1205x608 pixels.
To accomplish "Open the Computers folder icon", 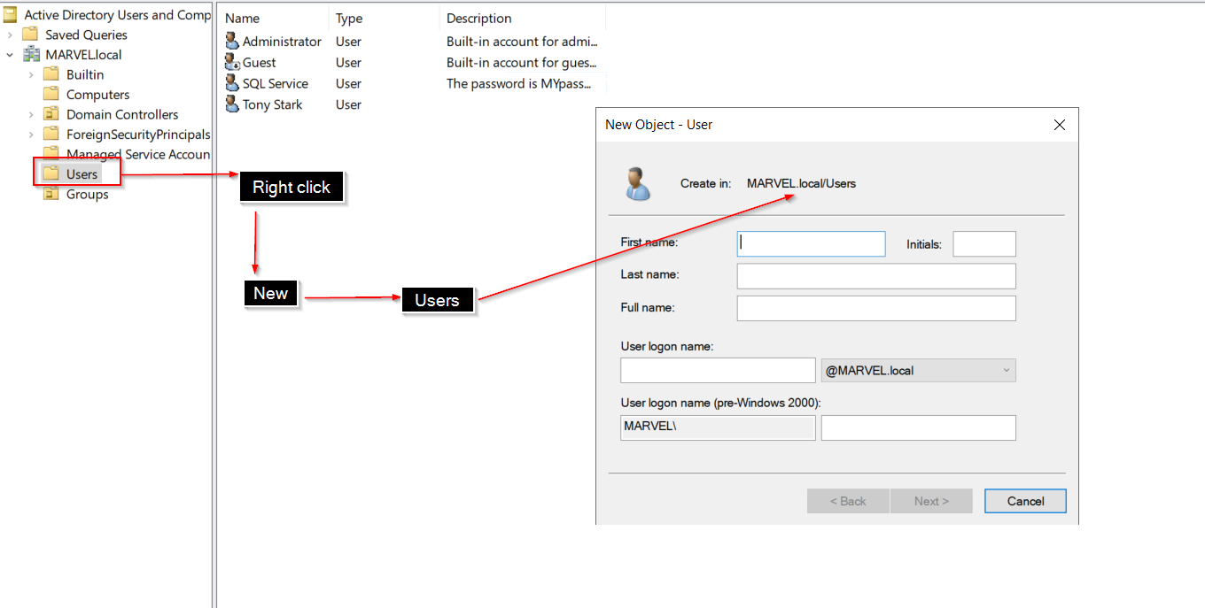I will coord(51,94).
